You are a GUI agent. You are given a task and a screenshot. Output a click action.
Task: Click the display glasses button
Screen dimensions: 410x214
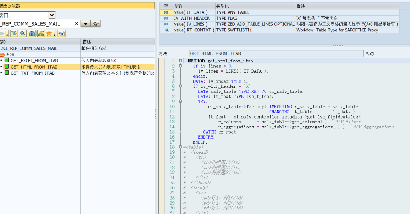[x=95, y=24]
